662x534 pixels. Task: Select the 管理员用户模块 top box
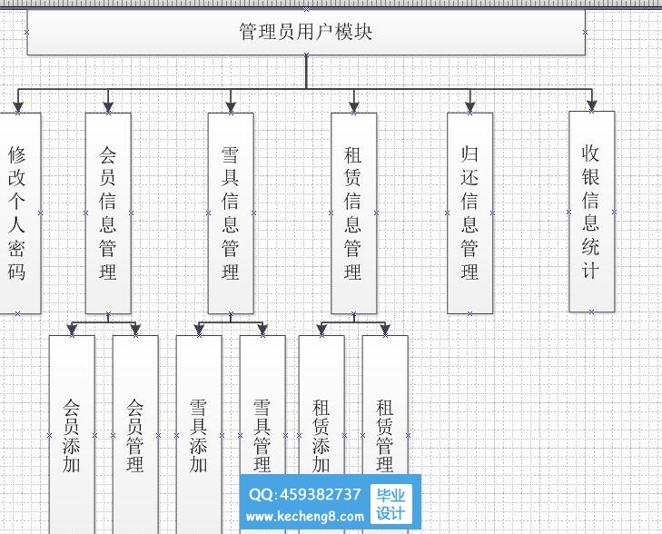(x=306, y=32)
